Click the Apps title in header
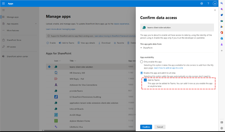Viewport: 225px width, 132px height. (10, 4)
